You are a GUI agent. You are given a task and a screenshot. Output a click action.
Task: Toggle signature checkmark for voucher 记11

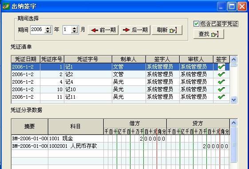[x=221, y=97]
